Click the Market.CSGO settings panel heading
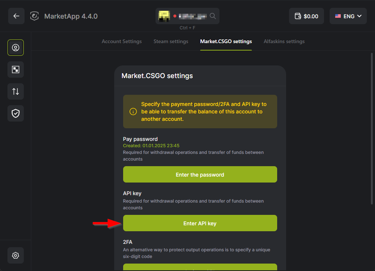This screenshot has width=375, height=271. [x=157, y=76]
